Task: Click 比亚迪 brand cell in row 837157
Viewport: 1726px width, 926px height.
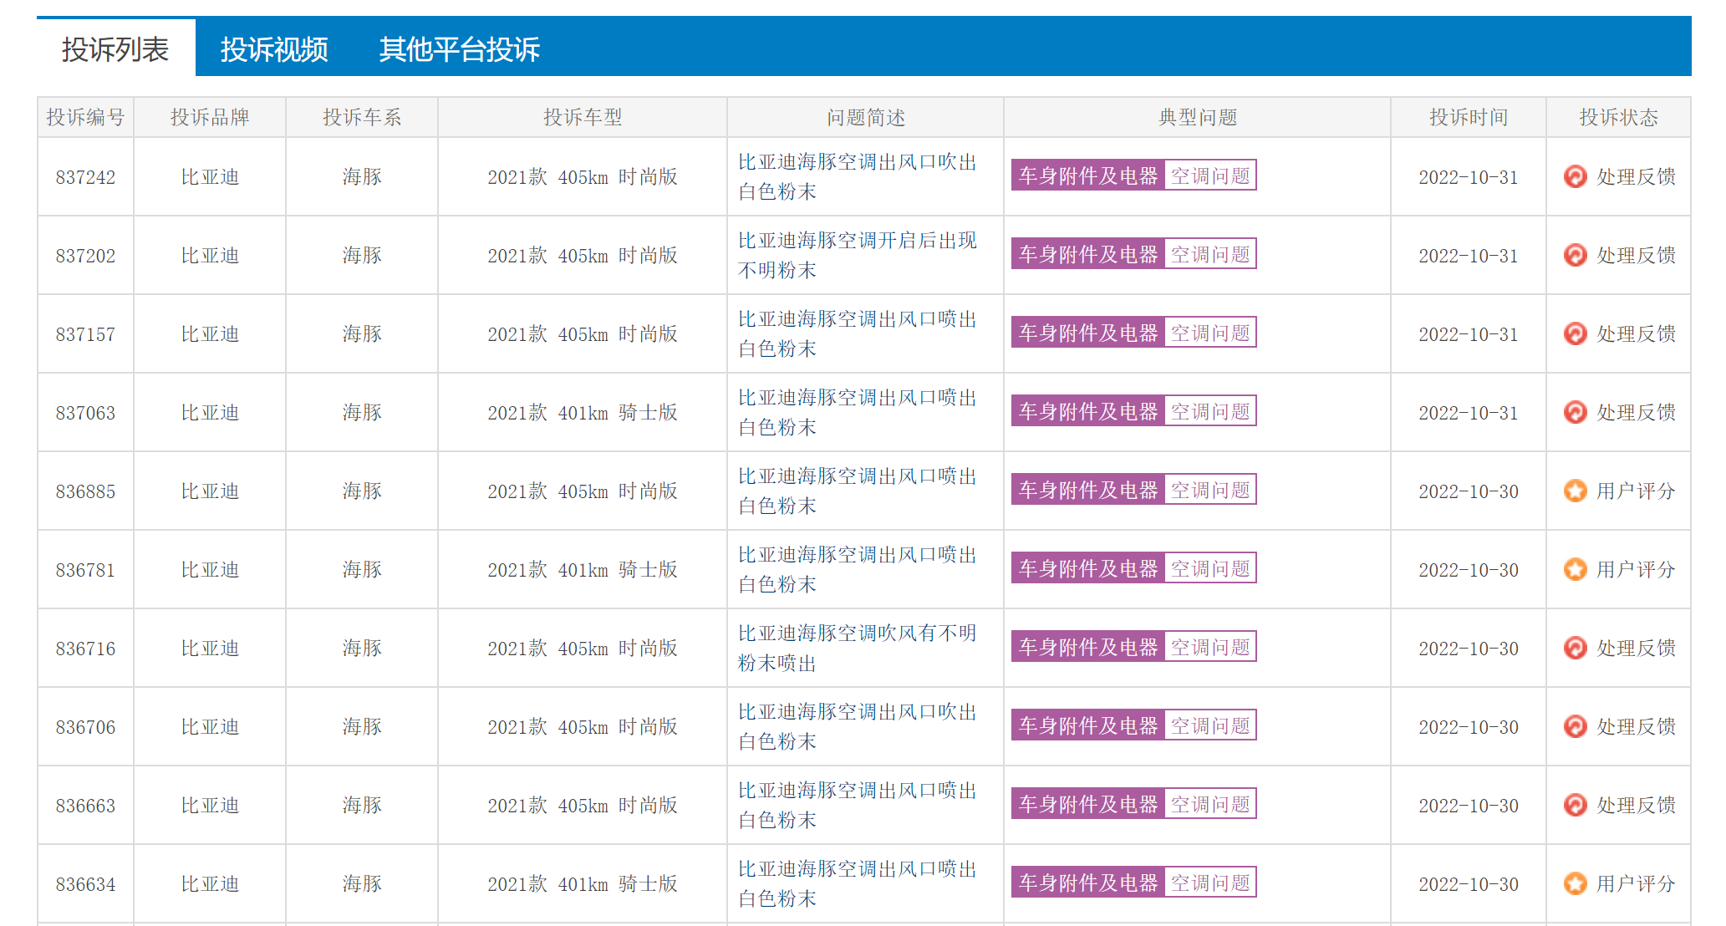Action: [210, 333]
